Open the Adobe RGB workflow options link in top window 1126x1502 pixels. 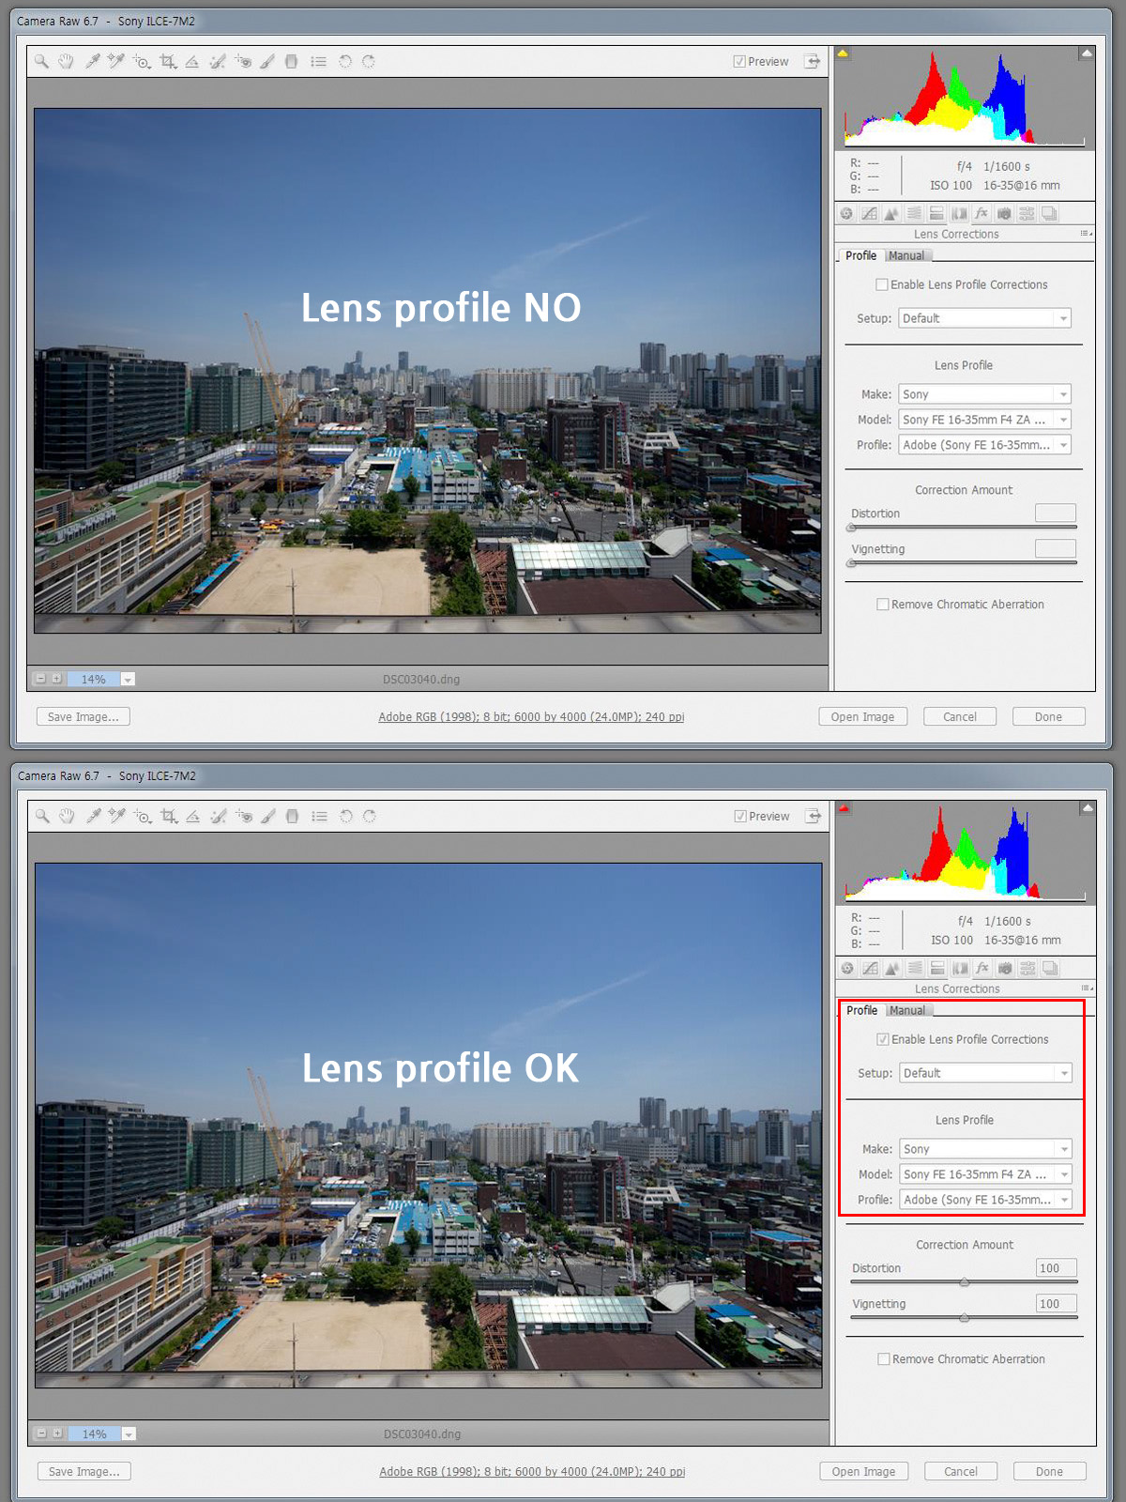tap(531, 717)
